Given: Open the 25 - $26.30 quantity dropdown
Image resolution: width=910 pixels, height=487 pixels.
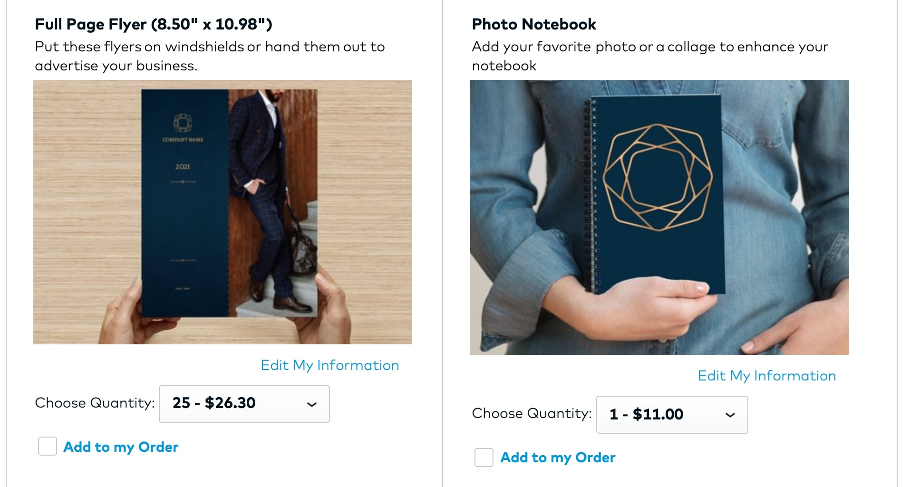Looking at the screenshot, I should tap(244, 404).
